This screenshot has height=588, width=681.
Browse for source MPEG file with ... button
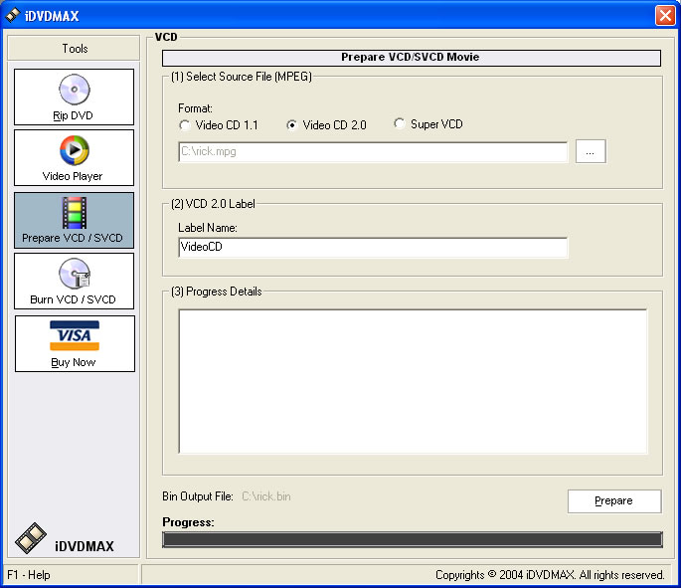[x=591, y=151]
